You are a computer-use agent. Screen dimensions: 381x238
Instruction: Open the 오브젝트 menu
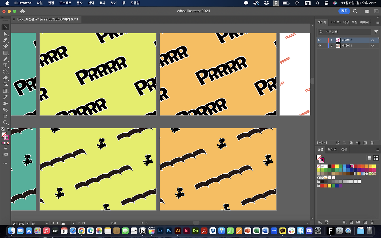point(65,3)
